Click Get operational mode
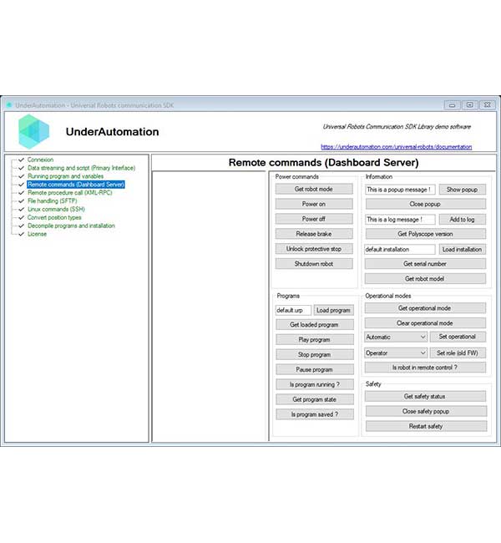The height and width of the screenshot is (543, 501). [425, 308]
